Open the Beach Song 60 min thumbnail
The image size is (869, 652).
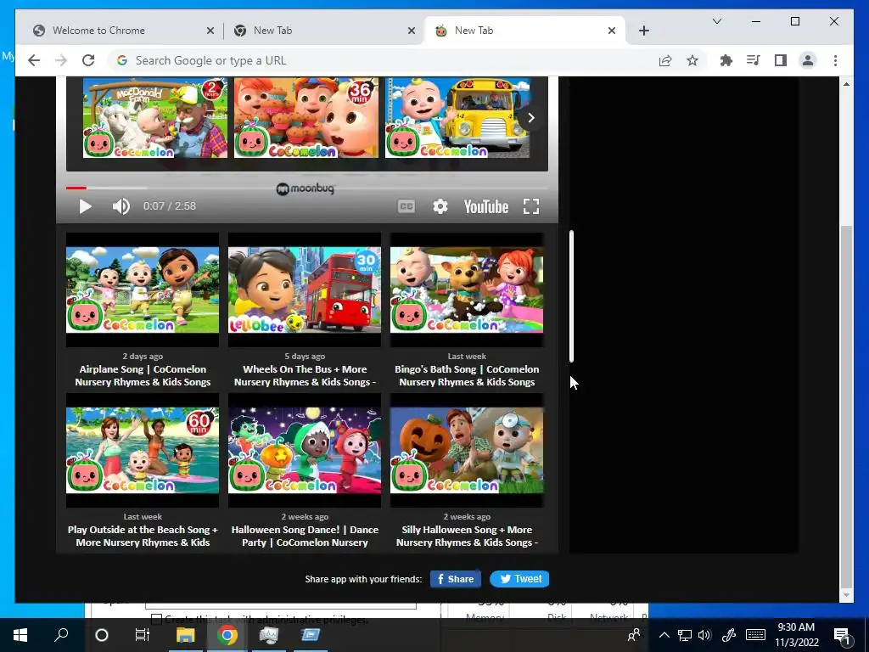click(x=143, y=450)
